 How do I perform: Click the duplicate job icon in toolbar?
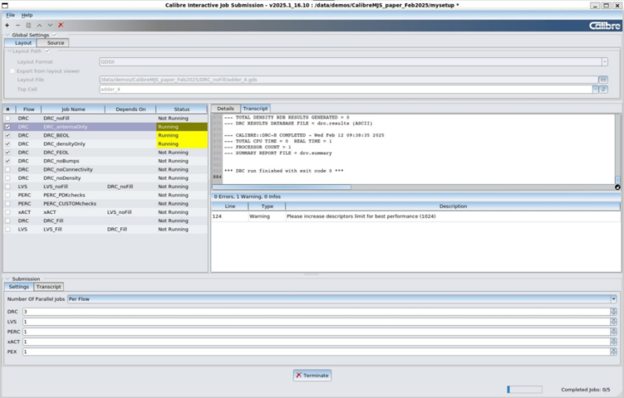pyautogui.click(x=28, y=25)
